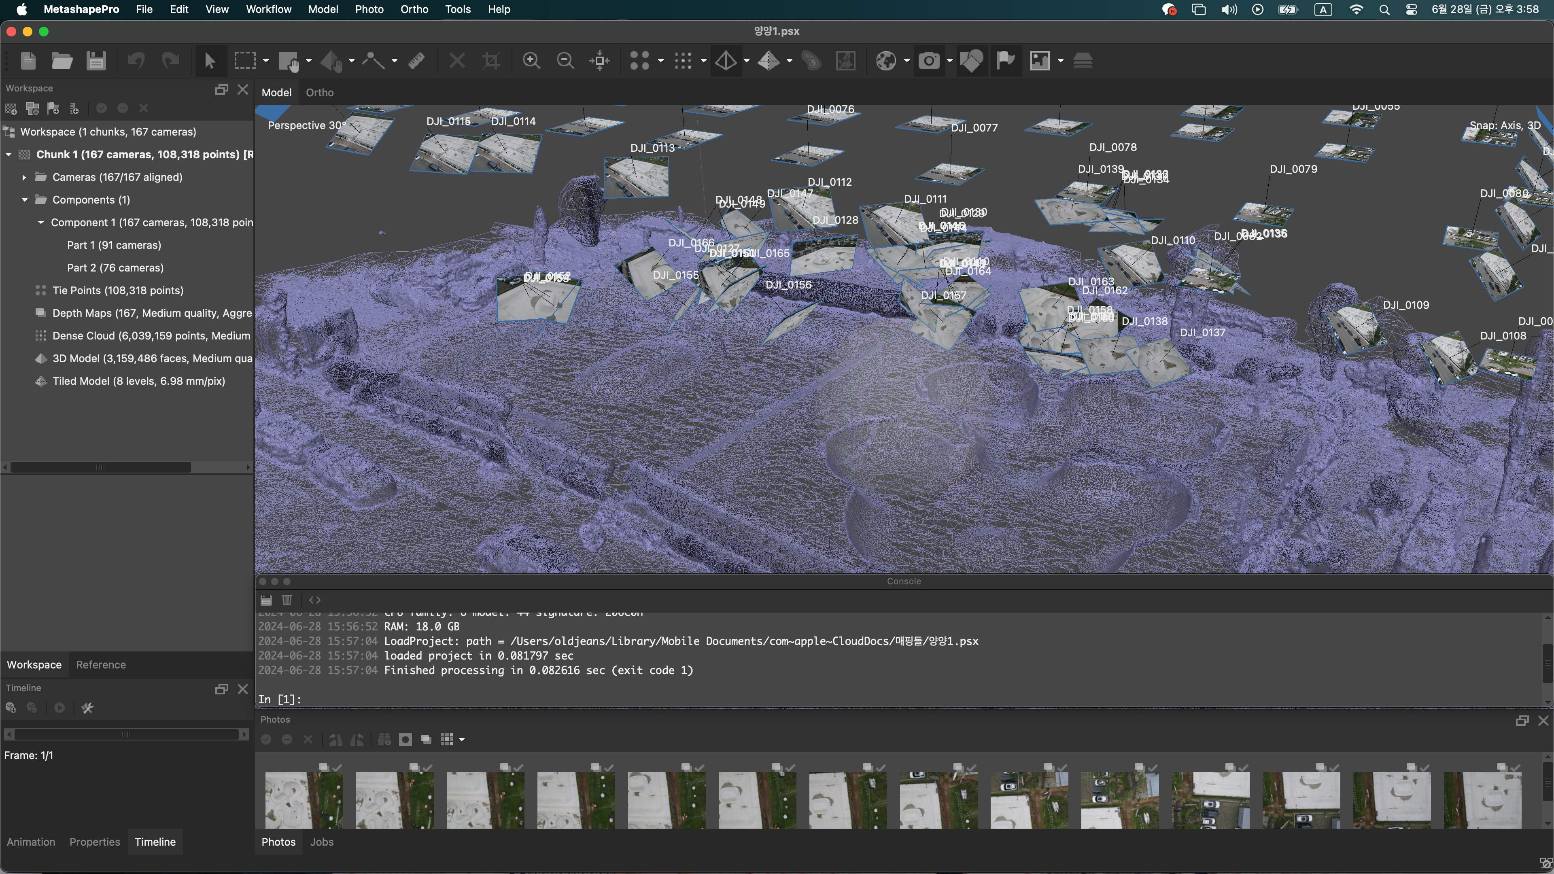Open the Animation tab
Screen dimensions: 1554x874
click(x=31, y=842)
